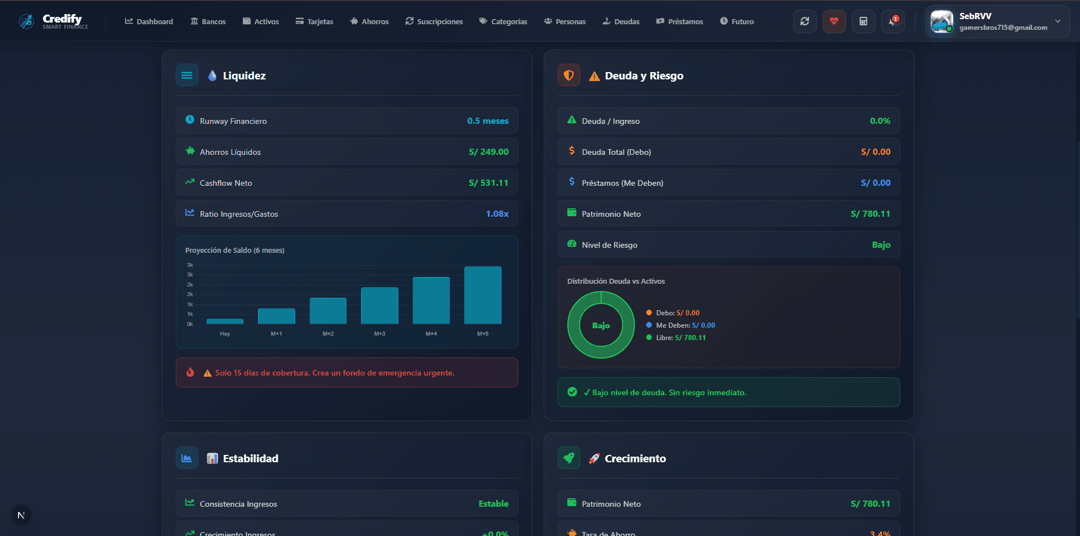Toggle the Bajo nivel de deuda notice

tap(728, 392)
